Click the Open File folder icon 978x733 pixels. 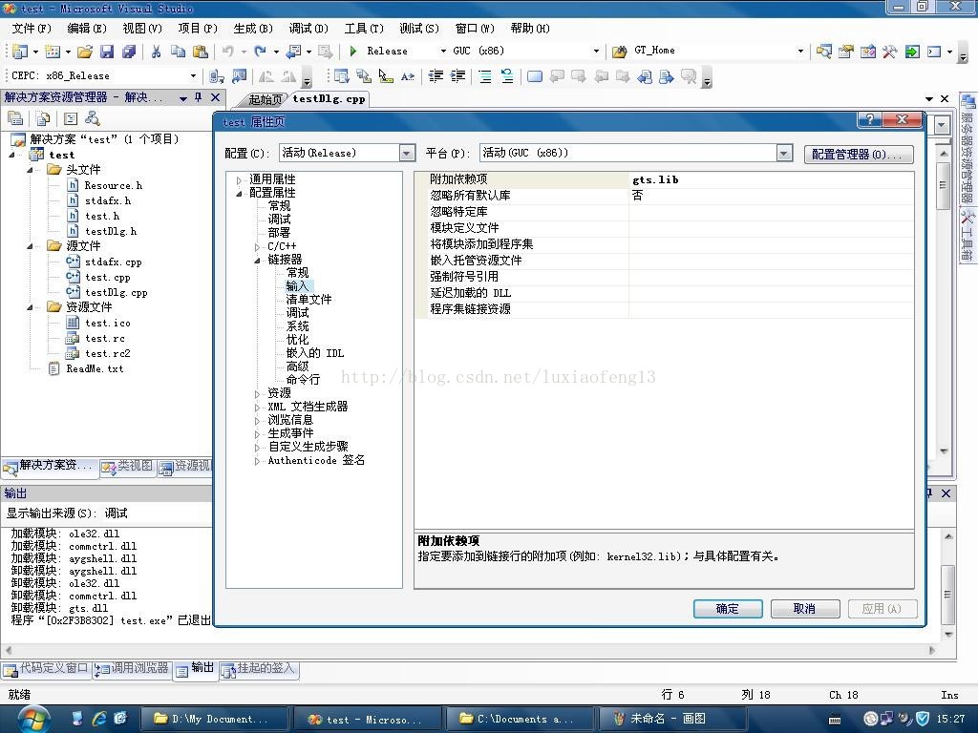tap(85, 52)
